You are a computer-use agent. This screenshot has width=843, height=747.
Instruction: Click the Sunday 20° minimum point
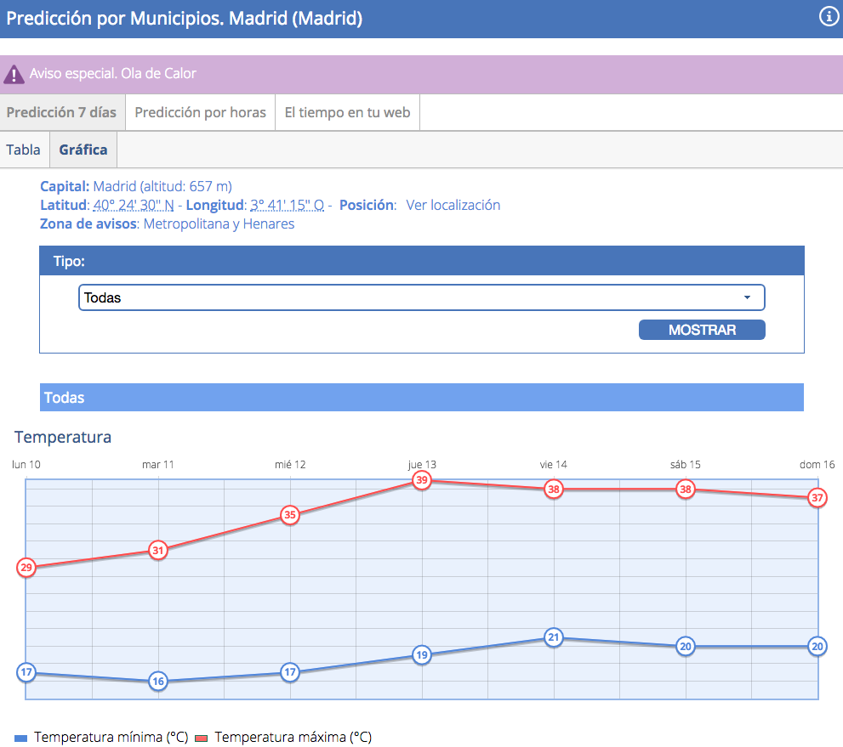817,647
